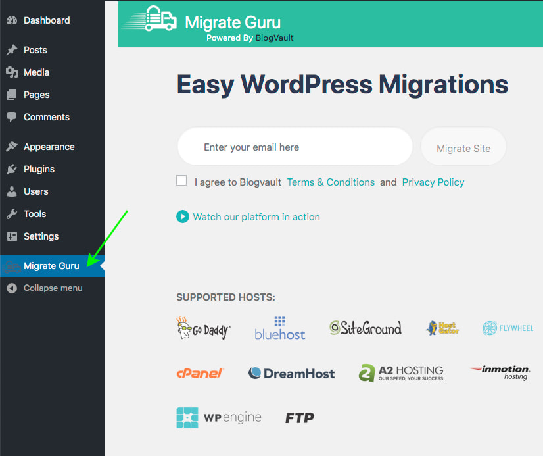Image resolution: width=543 pixels, height=456 pixels.
Task: Click the Enter your email here field
Action: [295, 147]
